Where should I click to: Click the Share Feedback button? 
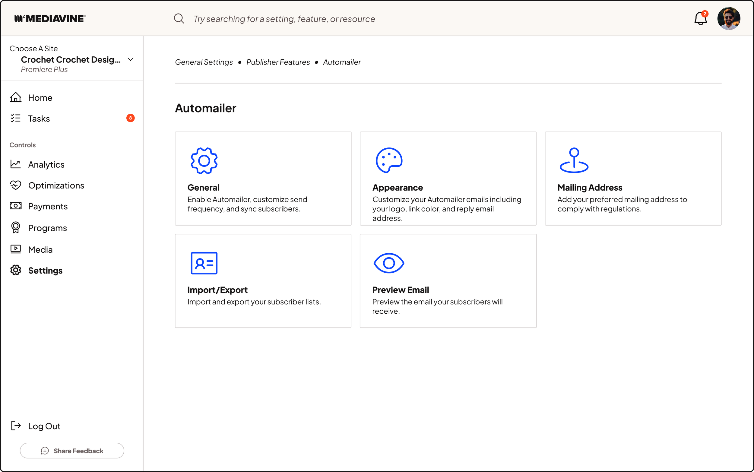coord(72,451)
